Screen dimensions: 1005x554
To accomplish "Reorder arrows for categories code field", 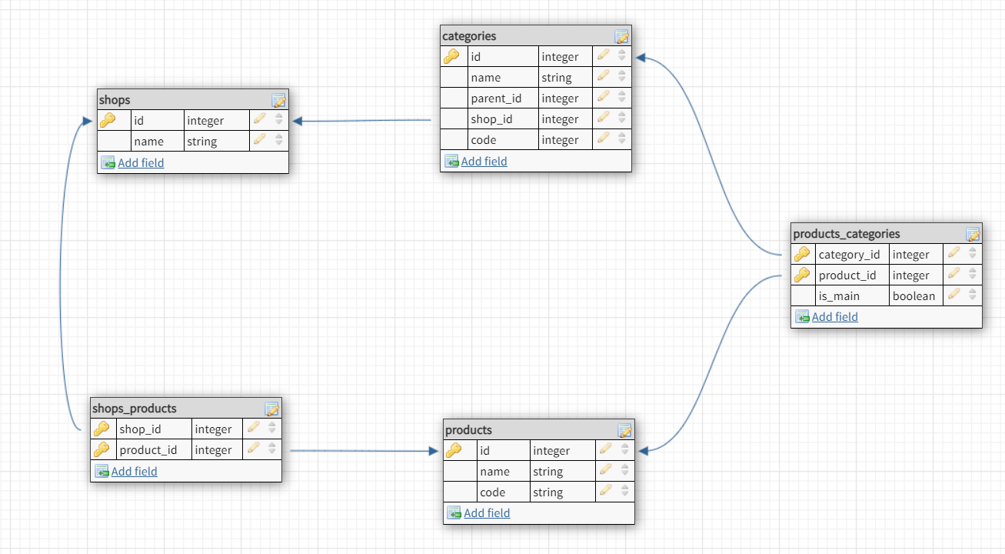I will [x=622, y=139].
